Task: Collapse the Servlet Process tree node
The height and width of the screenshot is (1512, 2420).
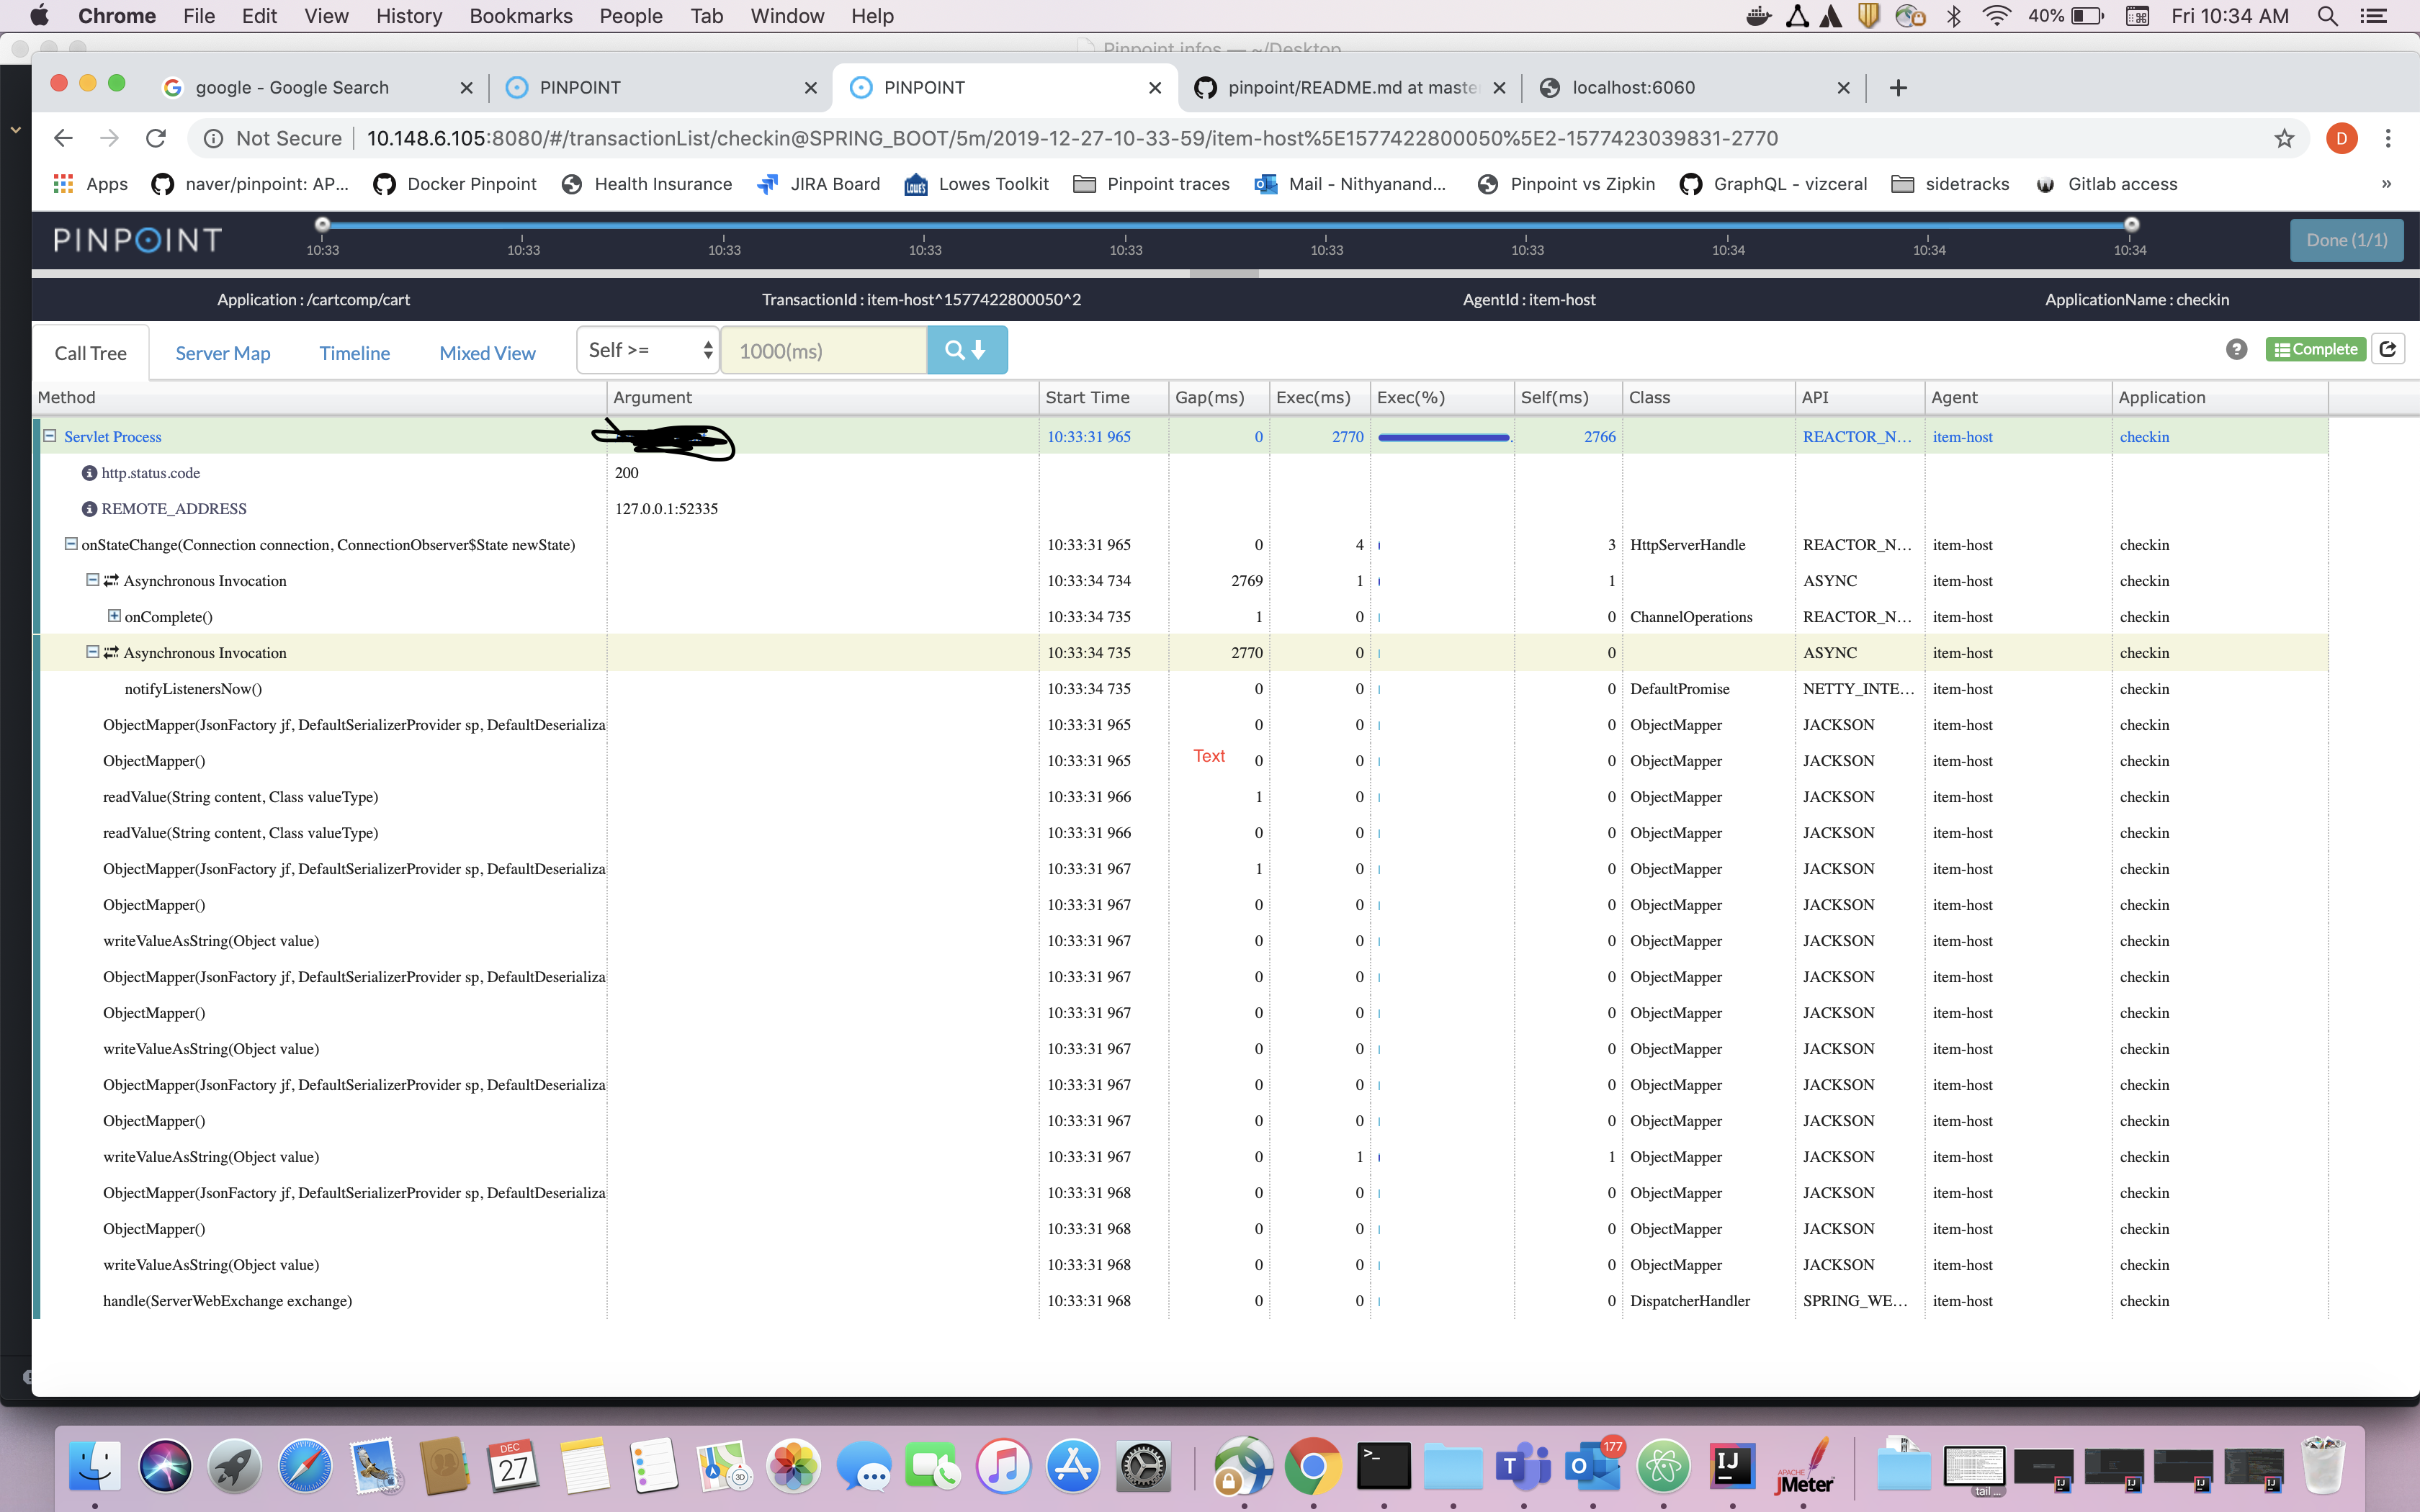Action: (50, 436)
